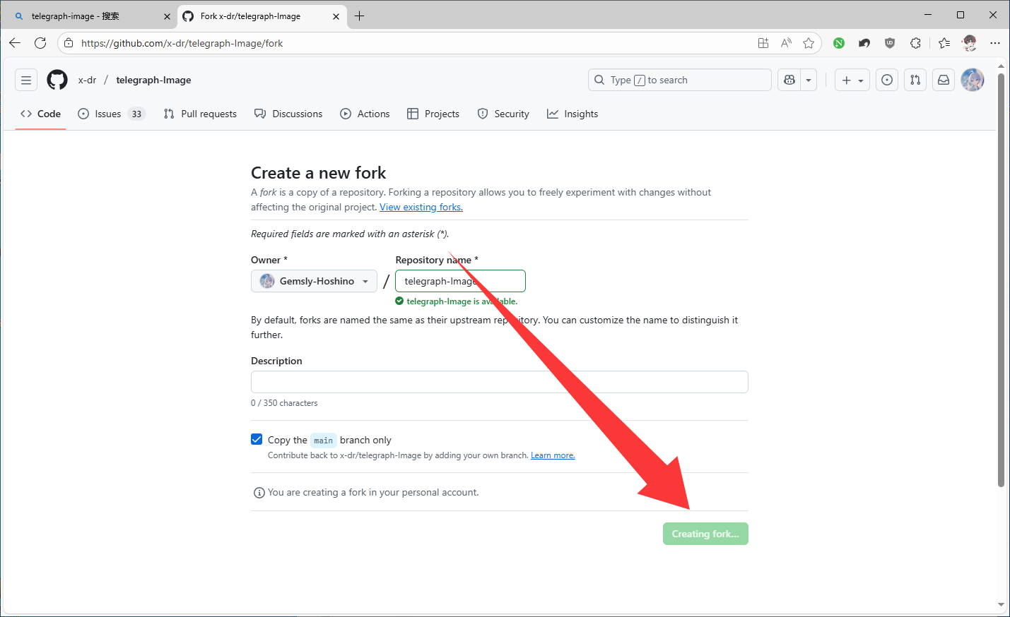Viewport: 1010px width, 617px height.
Task: Open the Actions tab
Action: (365, 114)
